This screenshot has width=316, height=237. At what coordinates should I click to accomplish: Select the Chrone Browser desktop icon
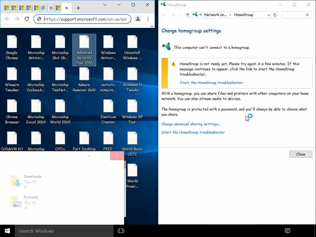12,112
